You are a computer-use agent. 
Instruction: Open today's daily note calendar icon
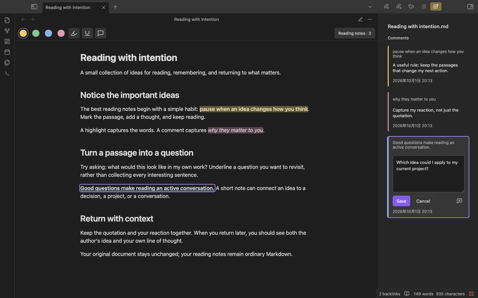(7, 52)
